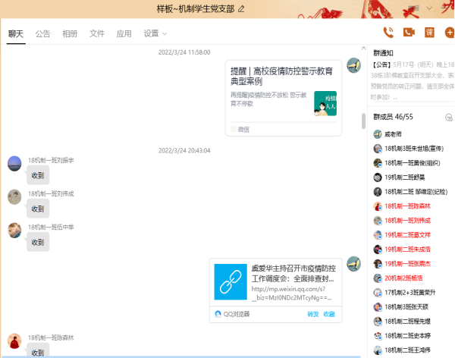Switch to the 公告 tab
The image size is (455, 358).
tap(43, 33)
